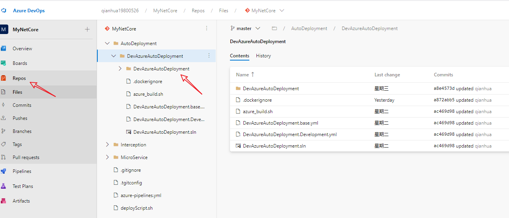
Task: Click the Pipelines rocket icon
Action: (x=4, y=171)
